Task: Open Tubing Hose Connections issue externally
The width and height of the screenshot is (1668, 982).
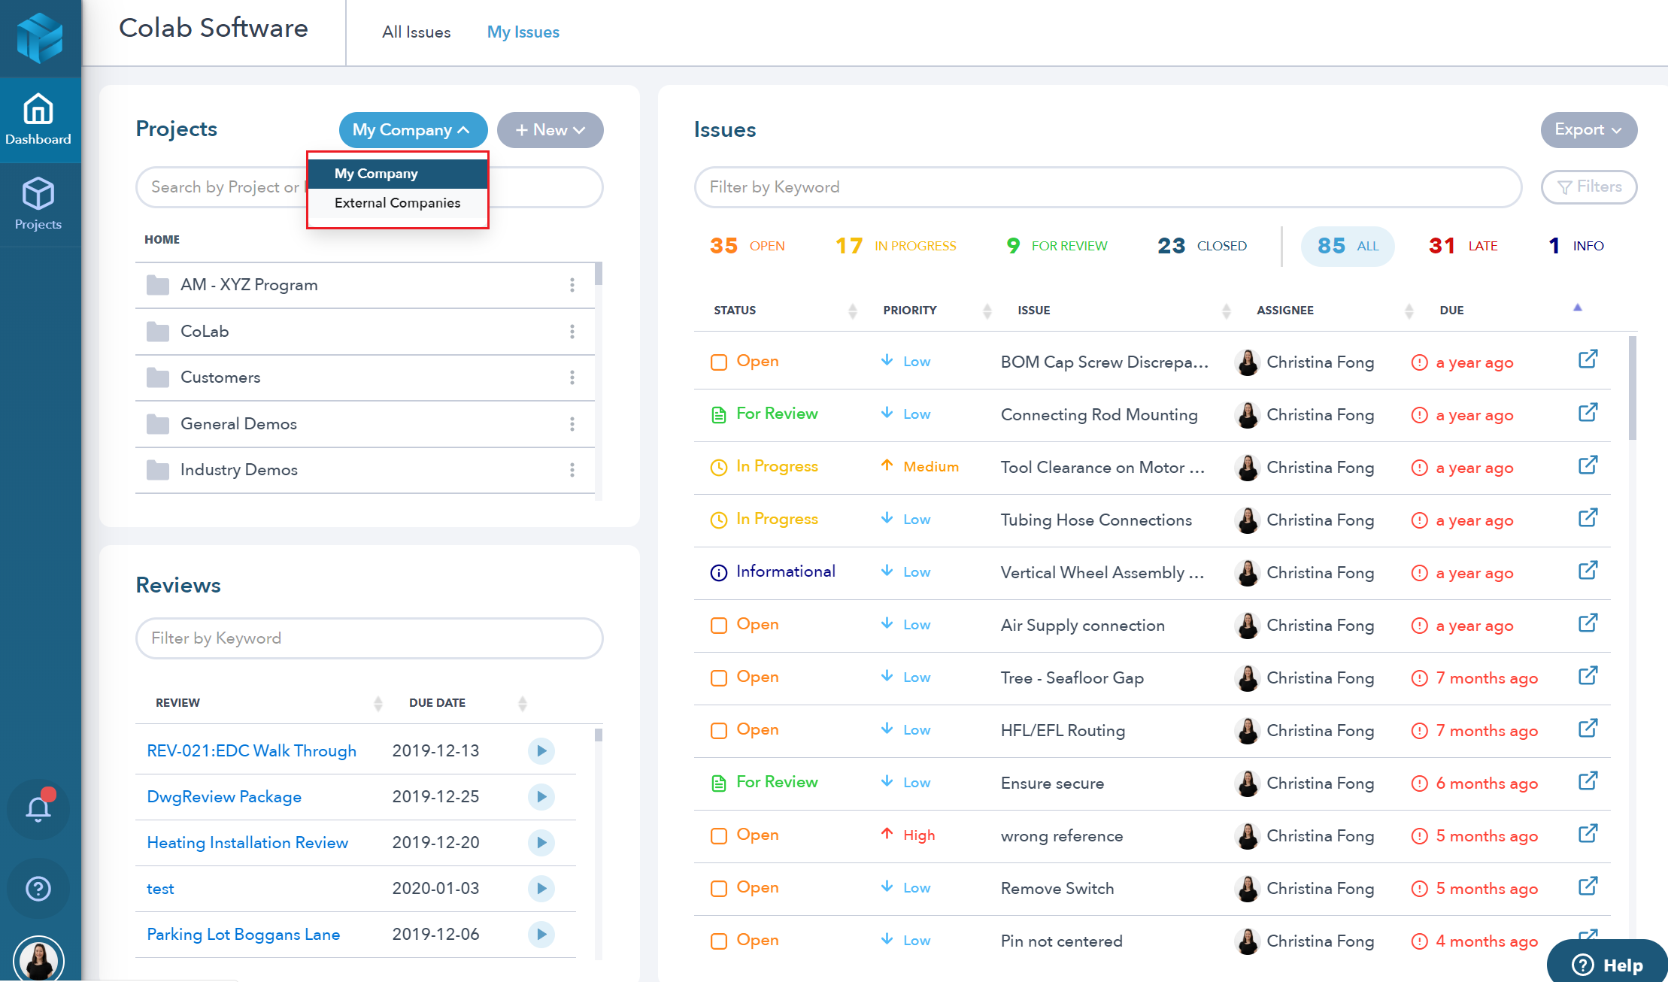Action: [x=1588, y=518]
